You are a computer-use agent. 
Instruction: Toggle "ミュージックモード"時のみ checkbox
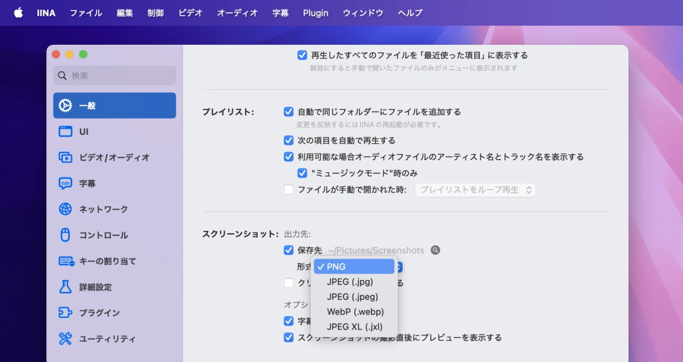click(x=302, y=173)
